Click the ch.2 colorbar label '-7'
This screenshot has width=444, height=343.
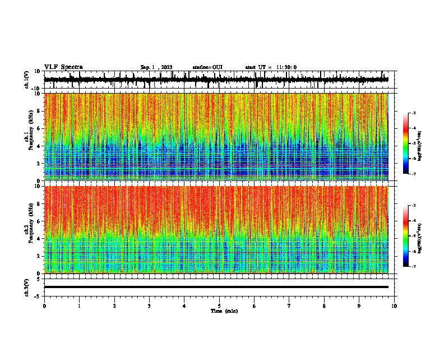[x=413, y=266]
